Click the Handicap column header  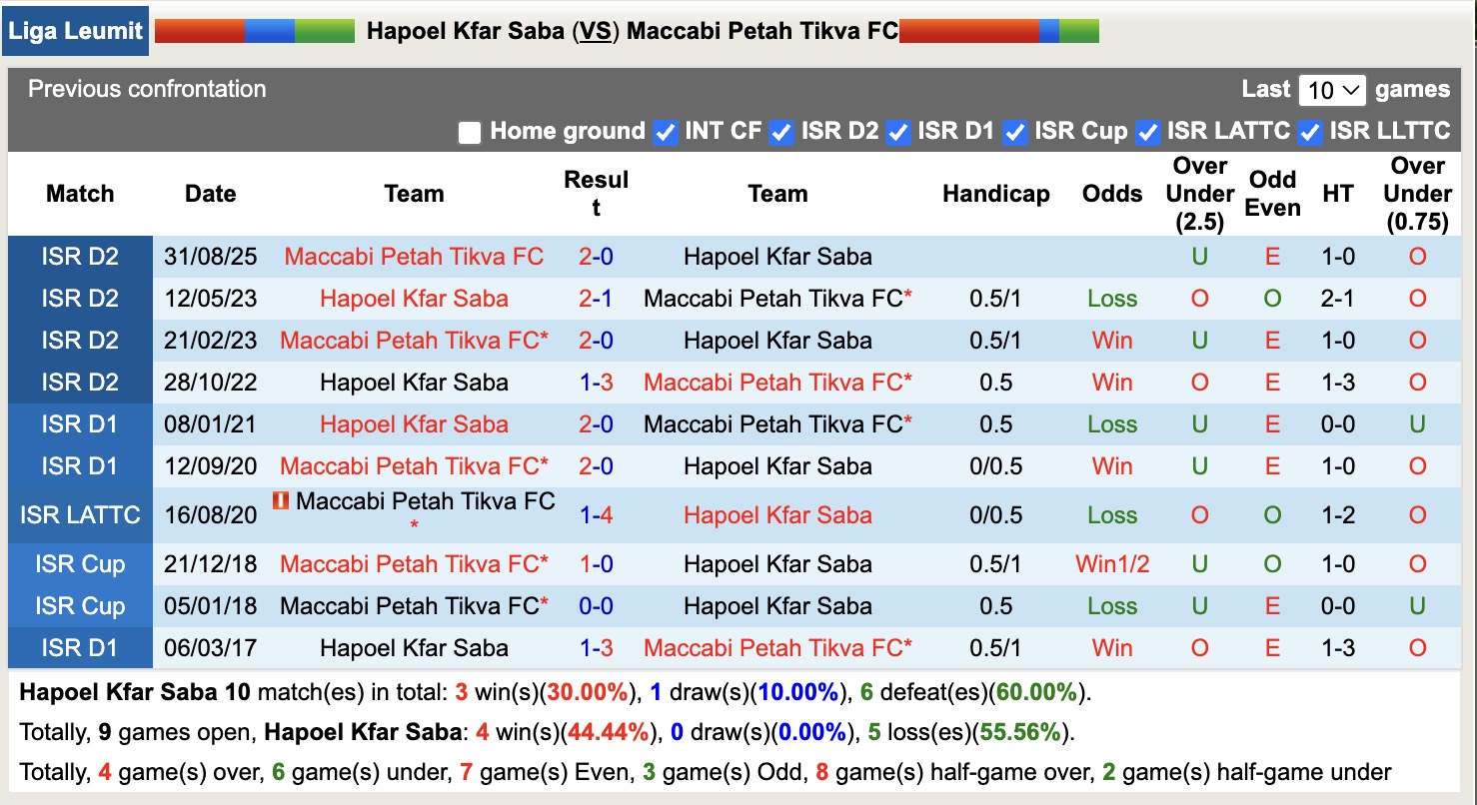click(995, 193)
